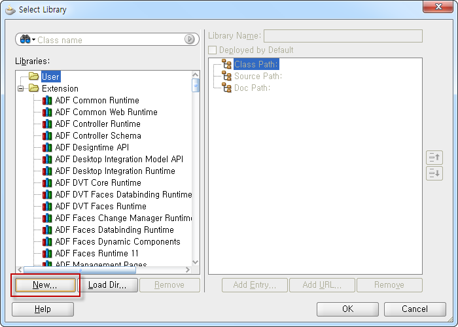The image size is (458, 327).
Task: Click the binoculars search icon
Action: pos(25,39)
